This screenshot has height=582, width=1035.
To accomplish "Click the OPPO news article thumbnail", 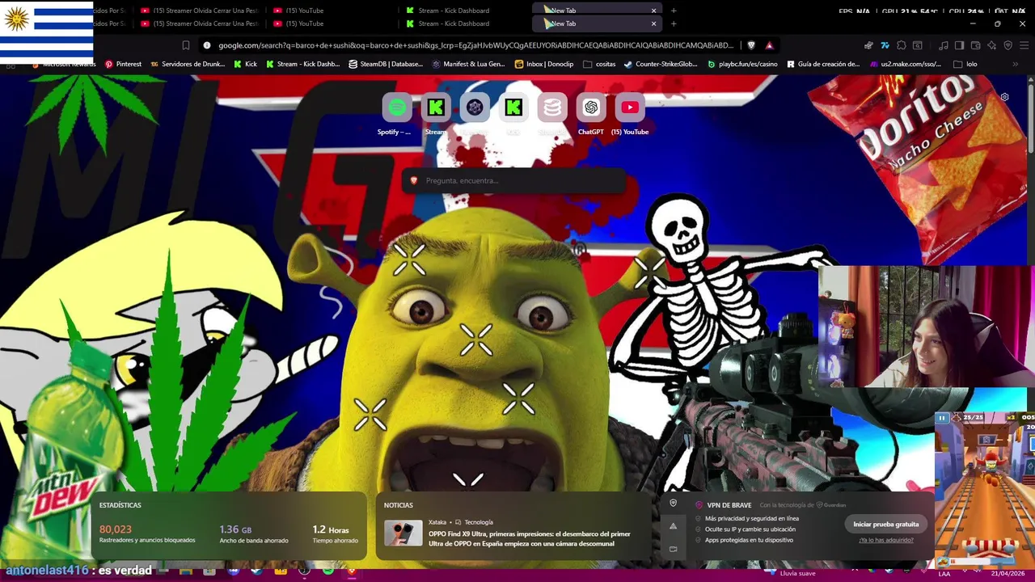I will (x=403, y=533).
